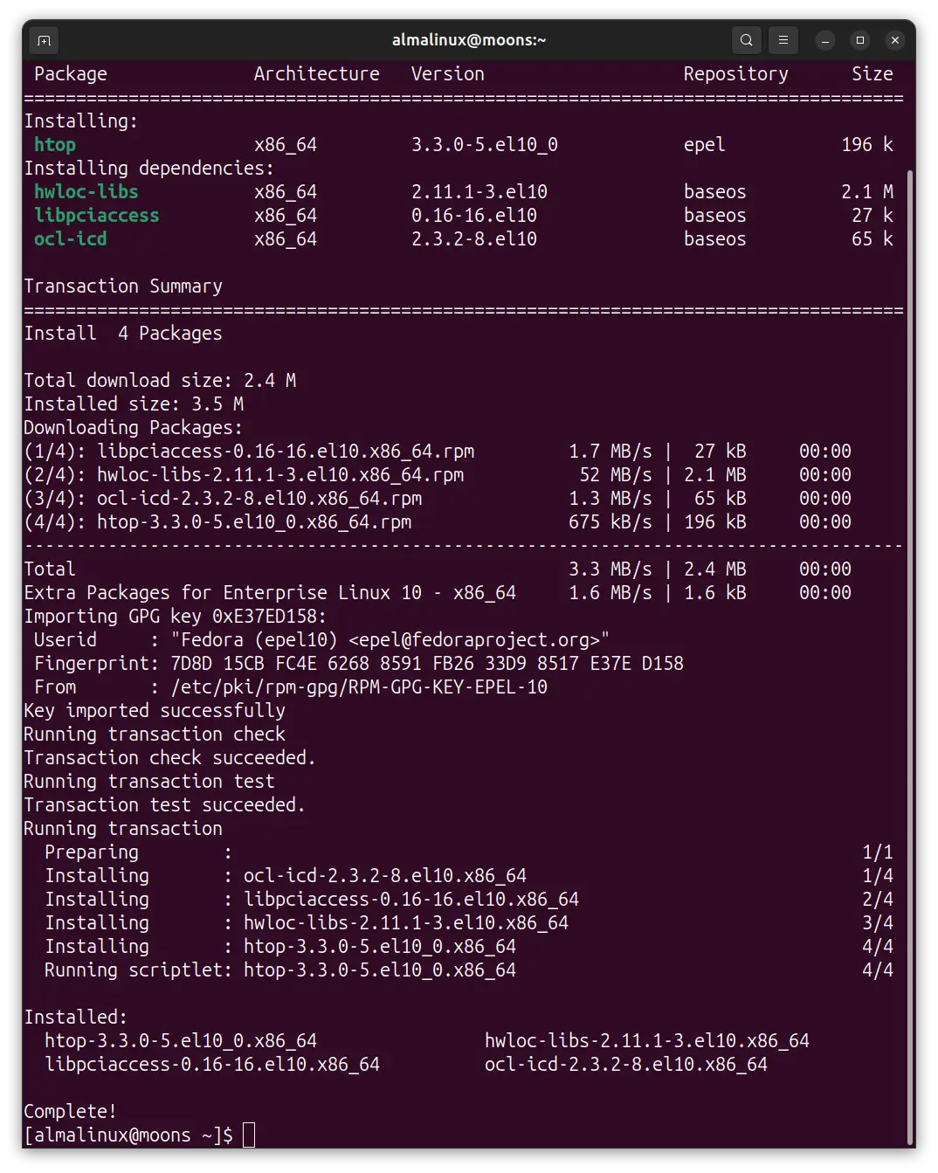The image size is (938, 1173).
Task: Click Installing ocl-icd 1/4 line
Action: (469, 876)
